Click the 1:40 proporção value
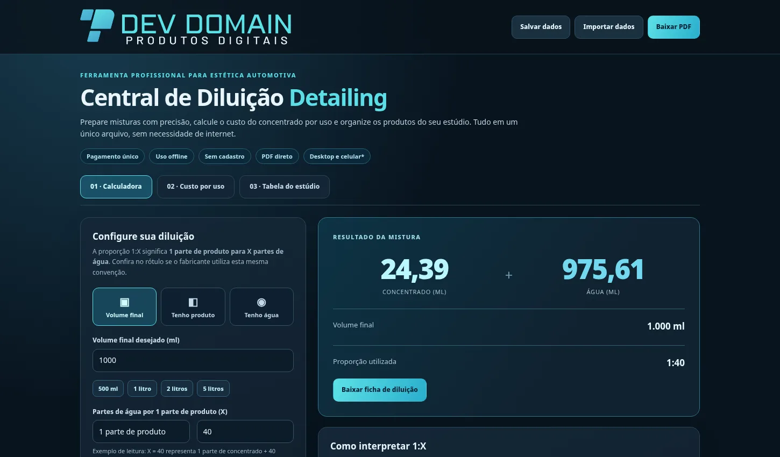Image resolution: width=780 pixels, height=457 pixels. tap(676, 363)
